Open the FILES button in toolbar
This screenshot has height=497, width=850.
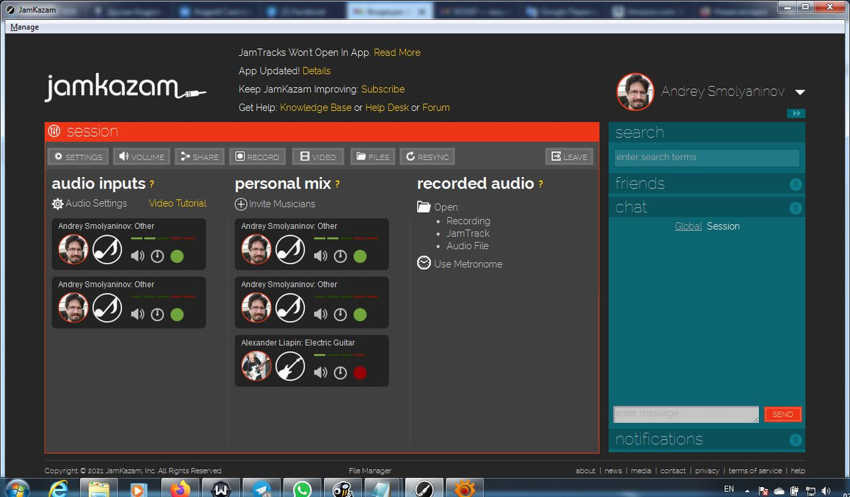tap(373, 157)
